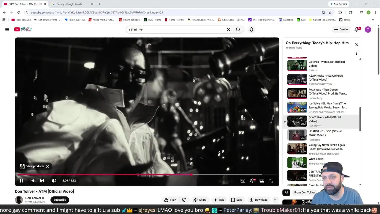Pause the video playback
Viewport: 380px width, 214px height.
[21, 181]
